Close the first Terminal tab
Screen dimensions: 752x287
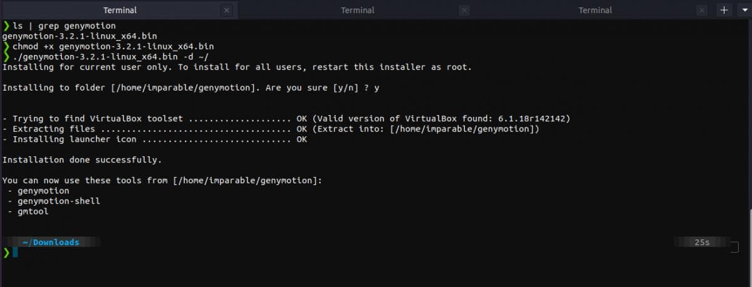227,10
